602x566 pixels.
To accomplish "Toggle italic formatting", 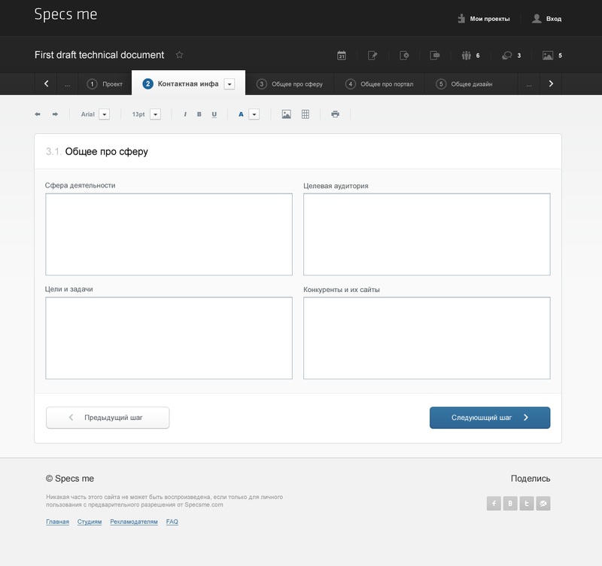I will [185, 114].
